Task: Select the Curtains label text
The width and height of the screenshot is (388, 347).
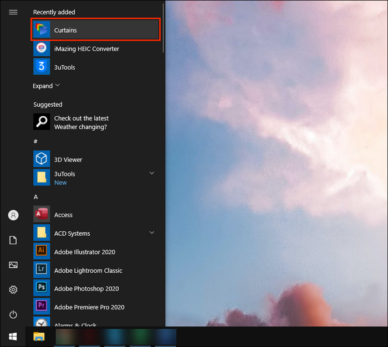Action: tap(65, 30)
